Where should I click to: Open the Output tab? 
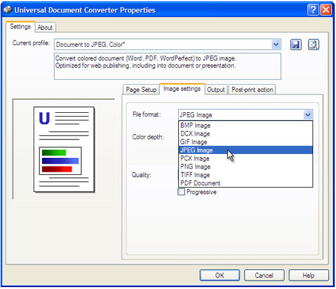(216, 89)
